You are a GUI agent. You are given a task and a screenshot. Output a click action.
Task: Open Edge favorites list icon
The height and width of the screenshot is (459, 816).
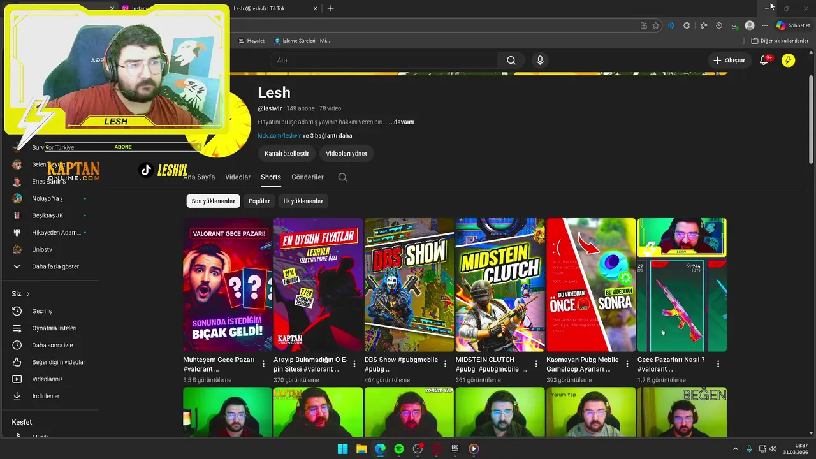click(x=703, y=25)
